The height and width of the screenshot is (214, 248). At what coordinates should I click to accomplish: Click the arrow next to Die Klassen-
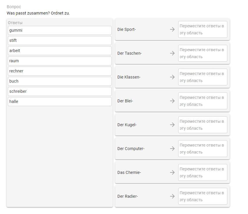point(172,77)
